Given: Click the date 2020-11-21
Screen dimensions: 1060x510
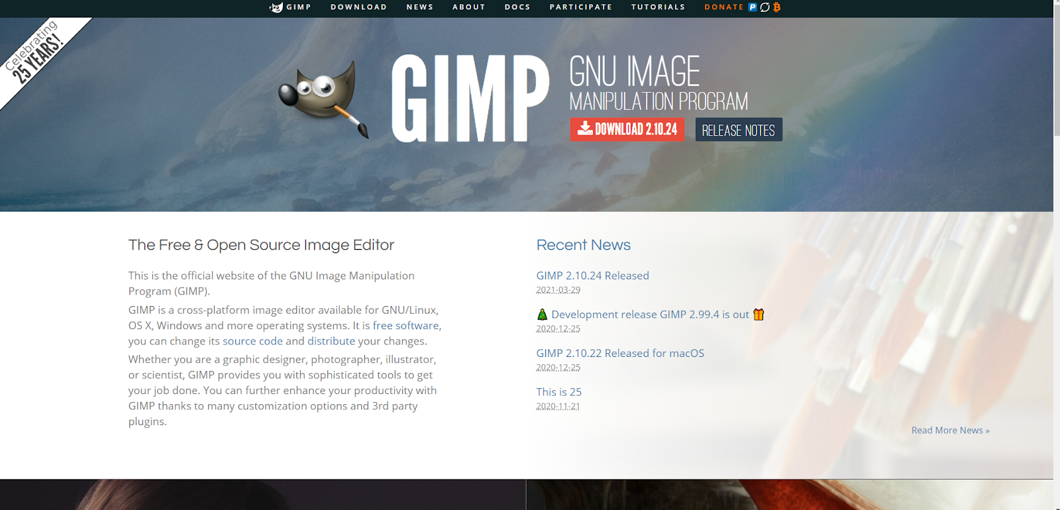Looking at the screenshot, I should 558,407.
